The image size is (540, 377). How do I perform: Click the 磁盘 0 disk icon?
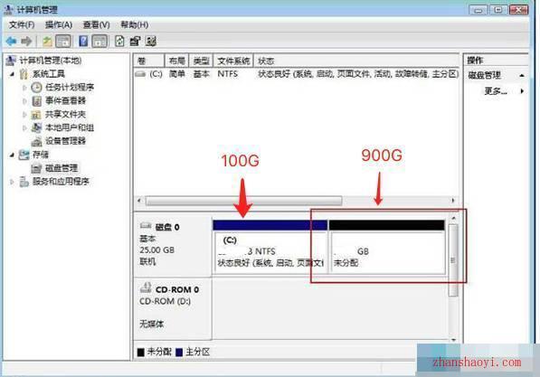(146, 226)
